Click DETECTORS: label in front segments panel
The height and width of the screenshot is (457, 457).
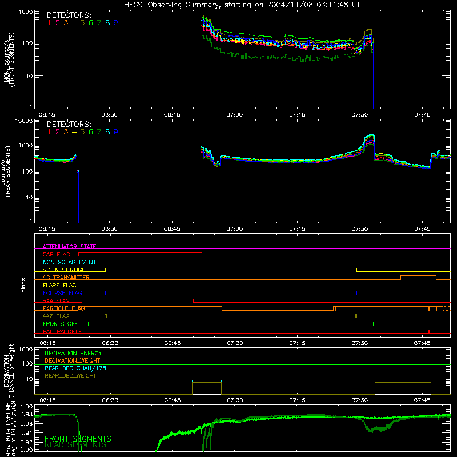(x=69, y=15)
